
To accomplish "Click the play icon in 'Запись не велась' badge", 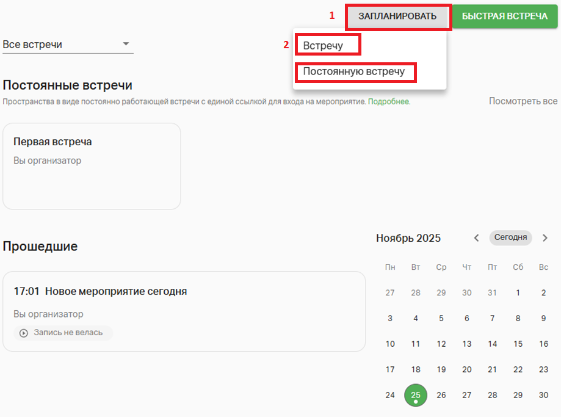I will point(24,333).
